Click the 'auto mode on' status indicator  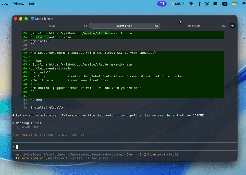click(x=33, y=158)
